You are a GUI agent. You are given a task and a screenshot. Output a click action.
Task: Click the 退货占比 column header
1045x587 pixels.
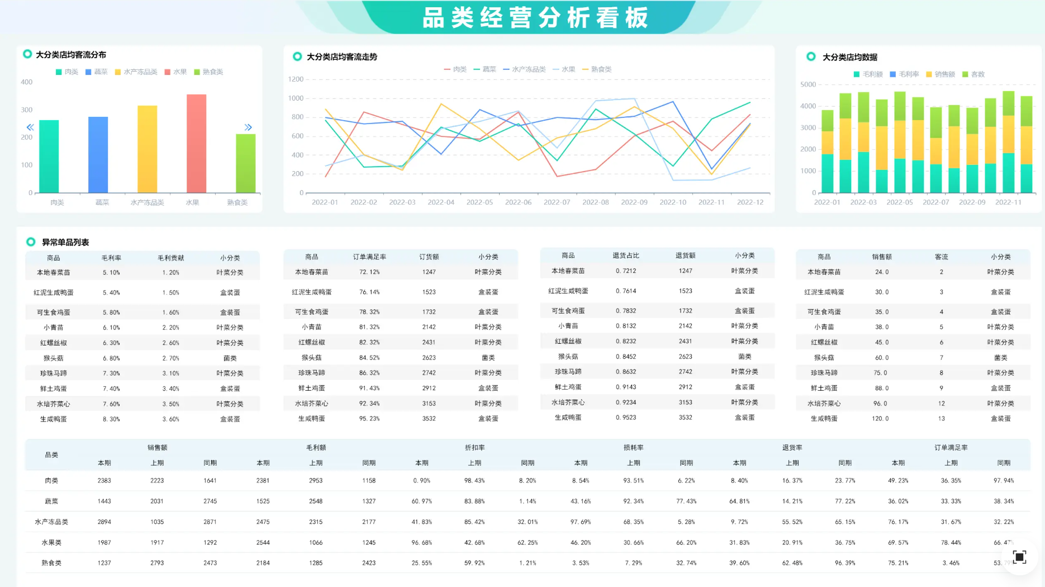pyautogui.click(x=626, y=255)
